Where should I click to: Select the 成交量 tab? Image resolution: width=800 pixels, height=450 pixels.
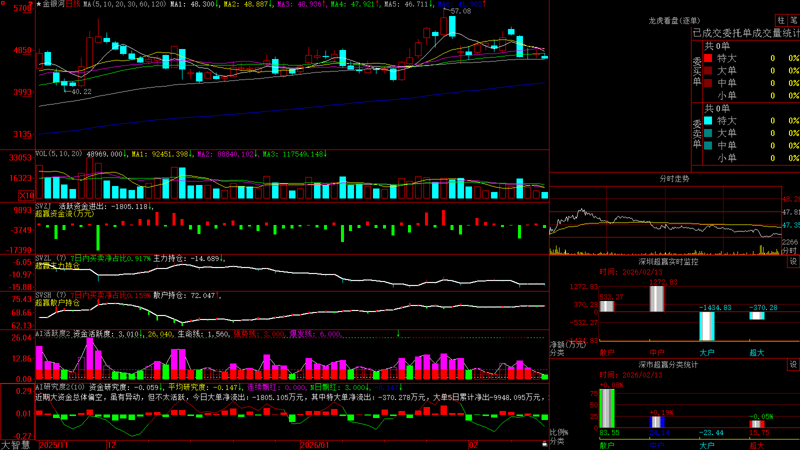(x=767, y=33)
